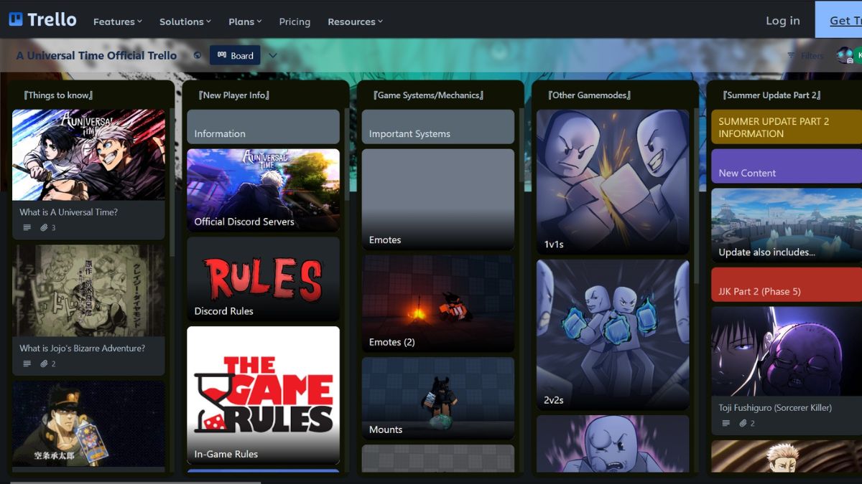Click the Trello logo in the header

point(42,20)
